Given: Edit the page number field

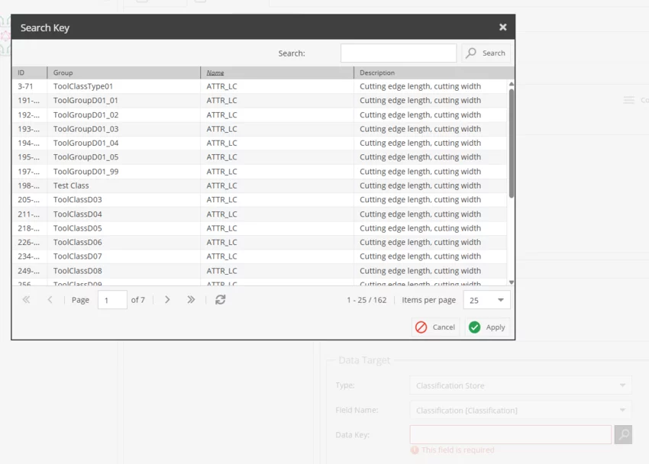Looking at the screenshot, I should [x=112, y=300].
